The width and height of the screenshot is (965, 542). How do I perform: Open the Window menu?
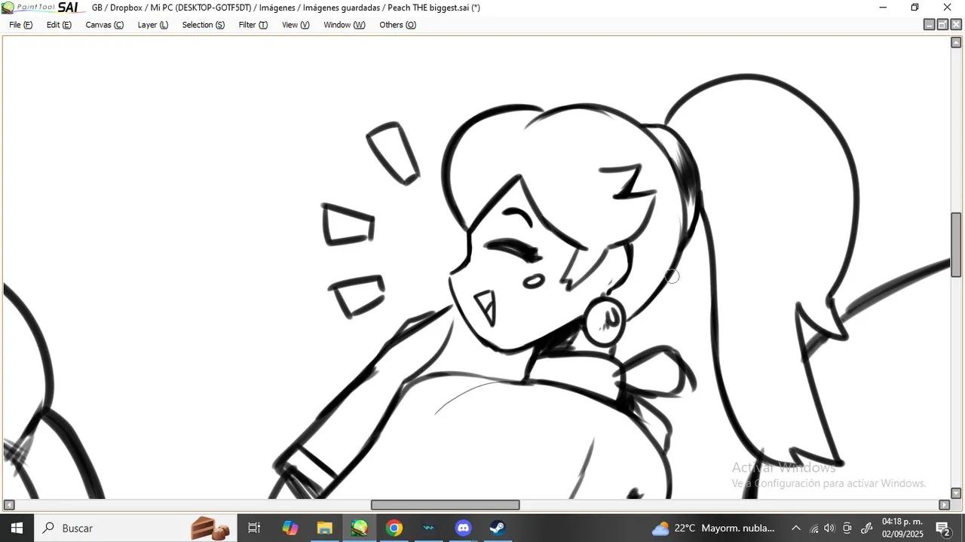coord(344,25)
